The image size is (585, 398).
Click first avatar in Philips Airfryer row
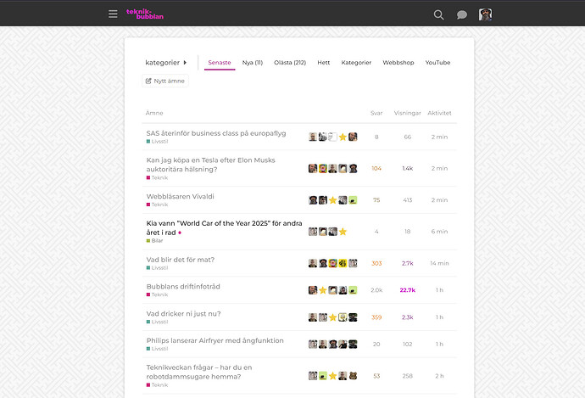(x=313, y=345)
